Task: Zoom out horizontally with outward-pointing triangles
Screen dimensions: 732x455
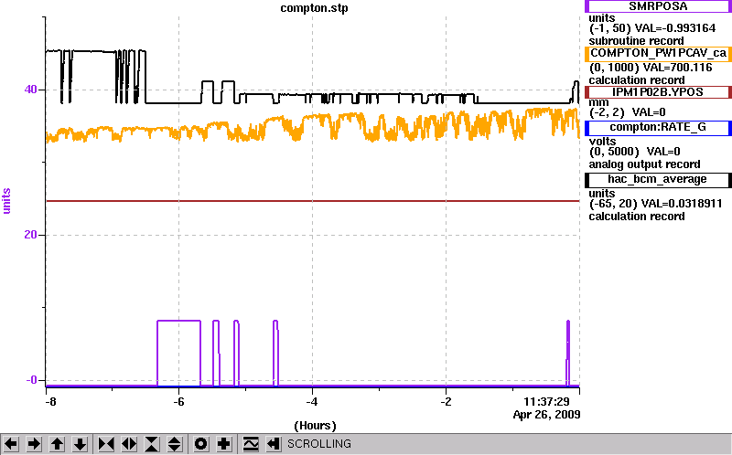Action: (129, 444)
